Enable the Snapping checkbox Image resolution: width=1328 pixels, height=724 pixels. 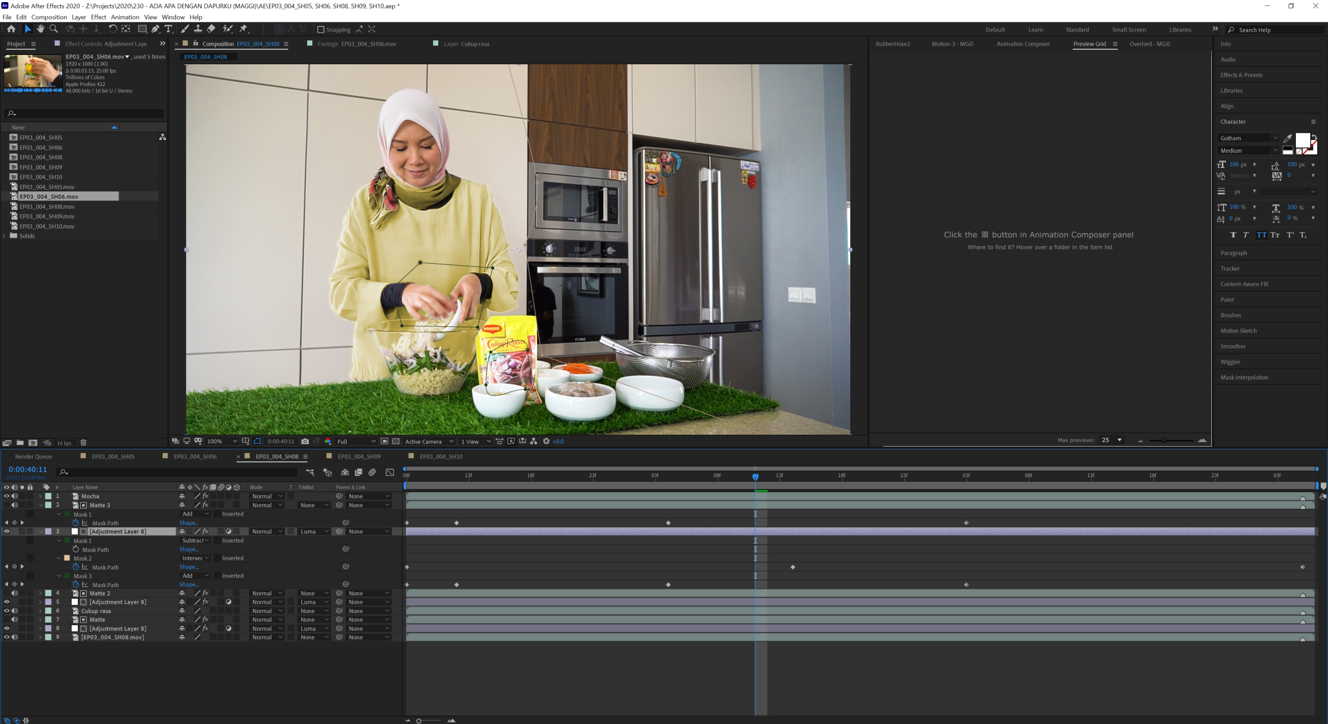[x=321, y=30]
